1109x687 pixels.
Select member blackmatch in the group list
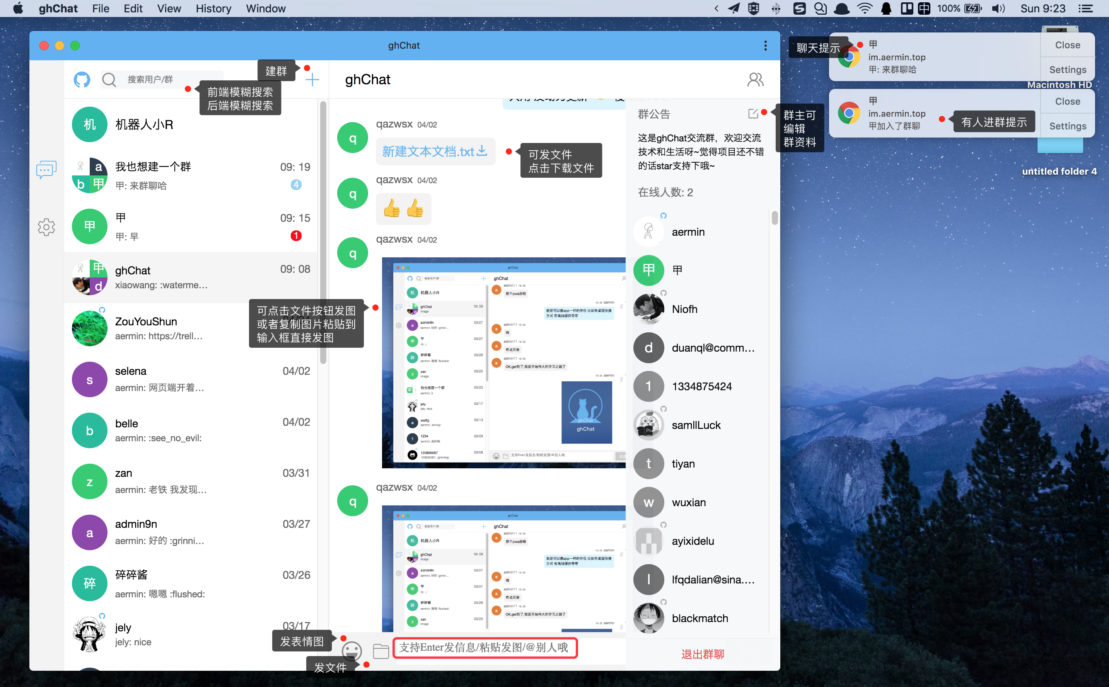[x=698, y=618]
